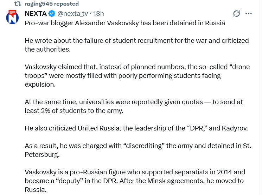Open raging545's profile from the repost label
The width and height of the screenshot is (262, 195).
coord(52,4)
